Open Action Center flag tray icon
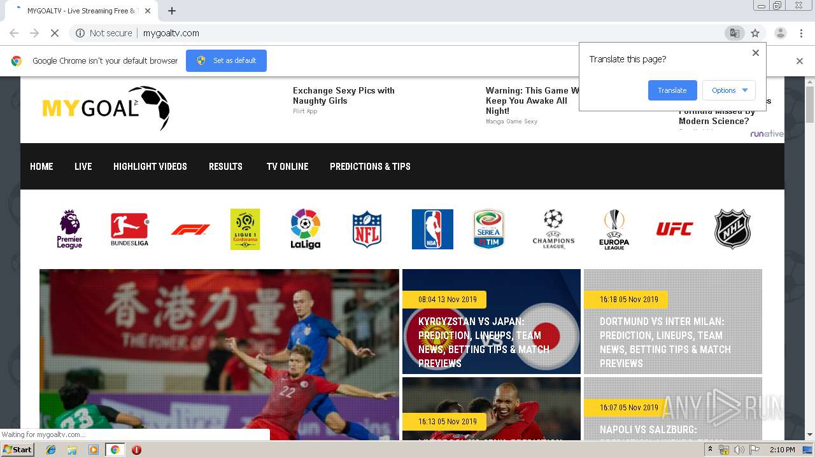The image size is (815, 458). tap(755, 450)
